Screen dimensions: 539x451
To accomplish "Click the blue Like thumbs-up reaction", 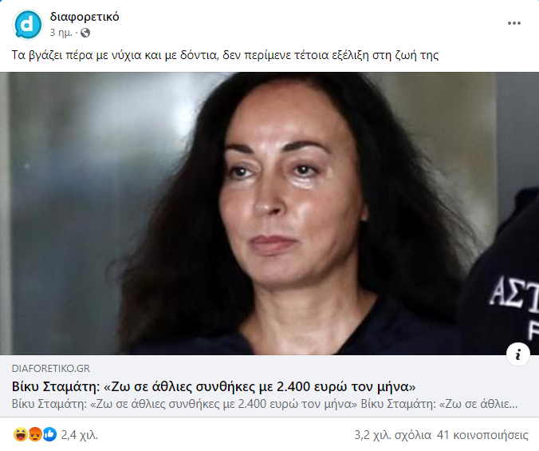I will point(49,434).
